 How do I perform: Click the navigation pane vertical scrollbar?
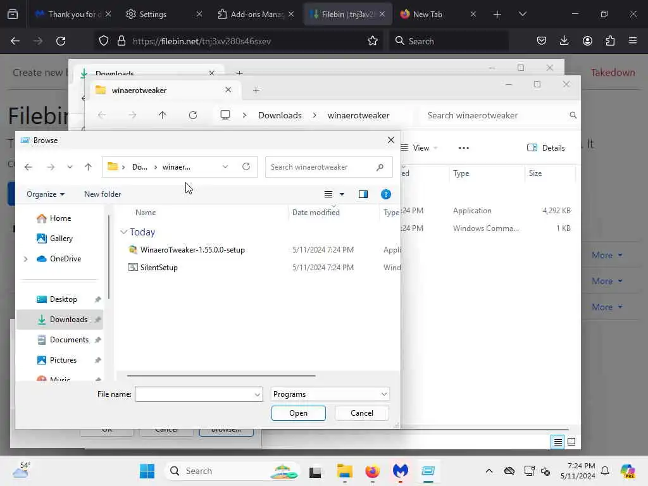(109, 256)
